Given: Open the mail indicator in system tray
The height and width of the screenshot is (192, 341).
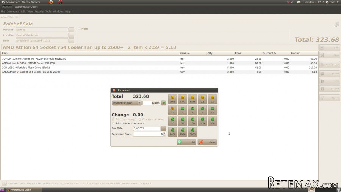Looking at the screenshot, I should 299,2.
